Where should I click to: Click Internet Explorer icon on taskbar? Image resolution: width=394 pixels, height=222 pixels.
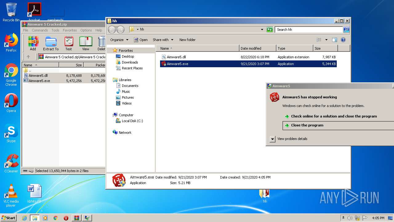(24, 218)
